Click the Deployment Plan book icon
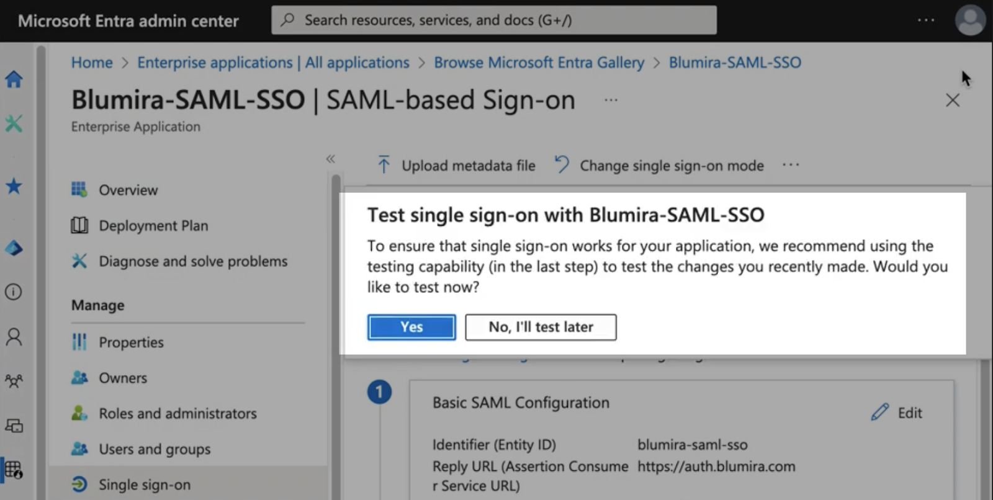The height and width of the screenshot is (500, 993). [79, 225]
